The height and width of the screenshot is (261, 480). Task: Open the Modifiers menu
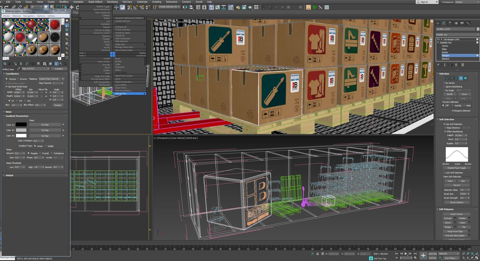(64, 2)
